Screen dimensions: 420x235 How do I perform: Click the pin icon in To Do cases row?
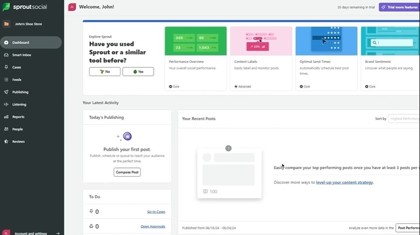click(91, 211)
